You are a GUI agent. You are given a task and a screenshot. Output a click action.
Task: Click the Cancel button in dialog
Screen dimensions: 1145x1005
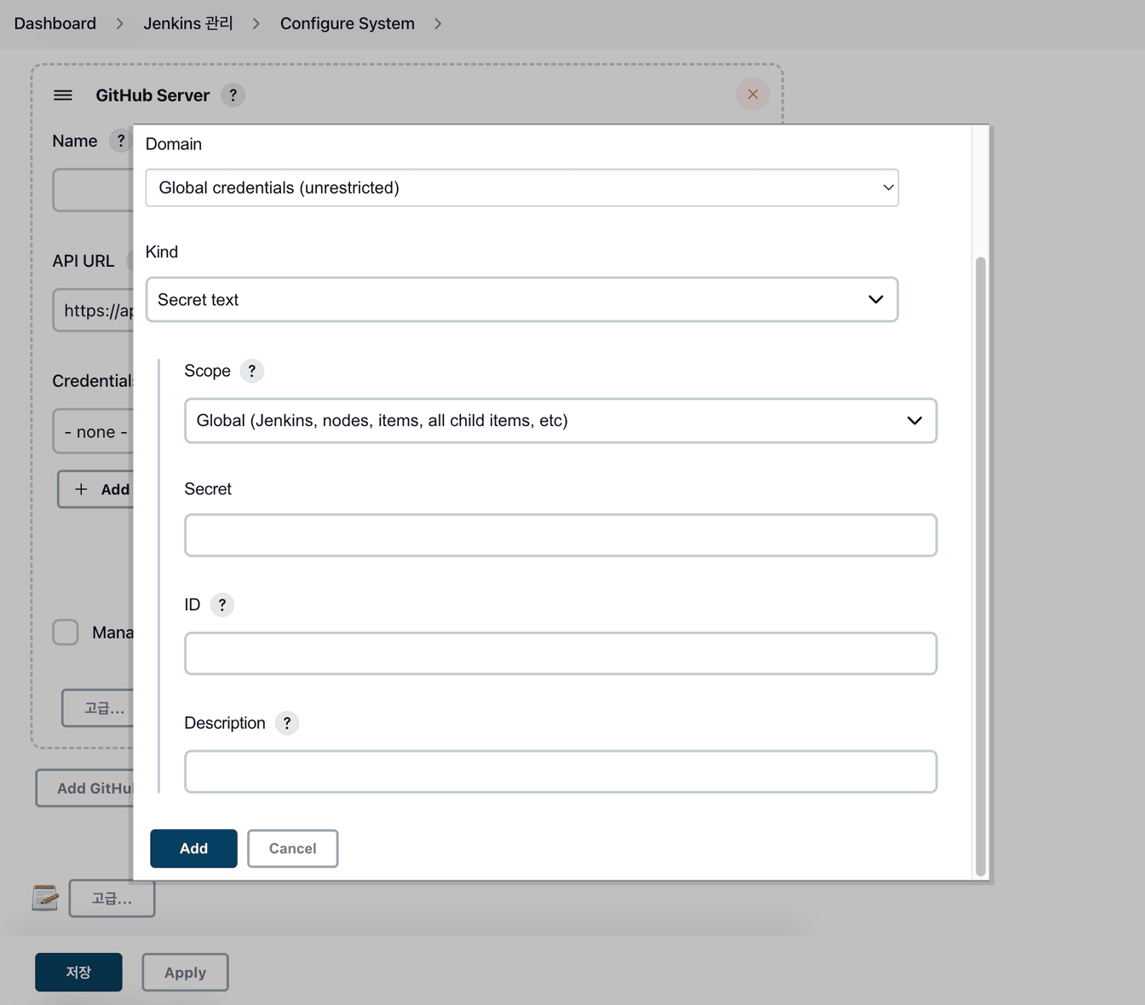pos(292,849)
